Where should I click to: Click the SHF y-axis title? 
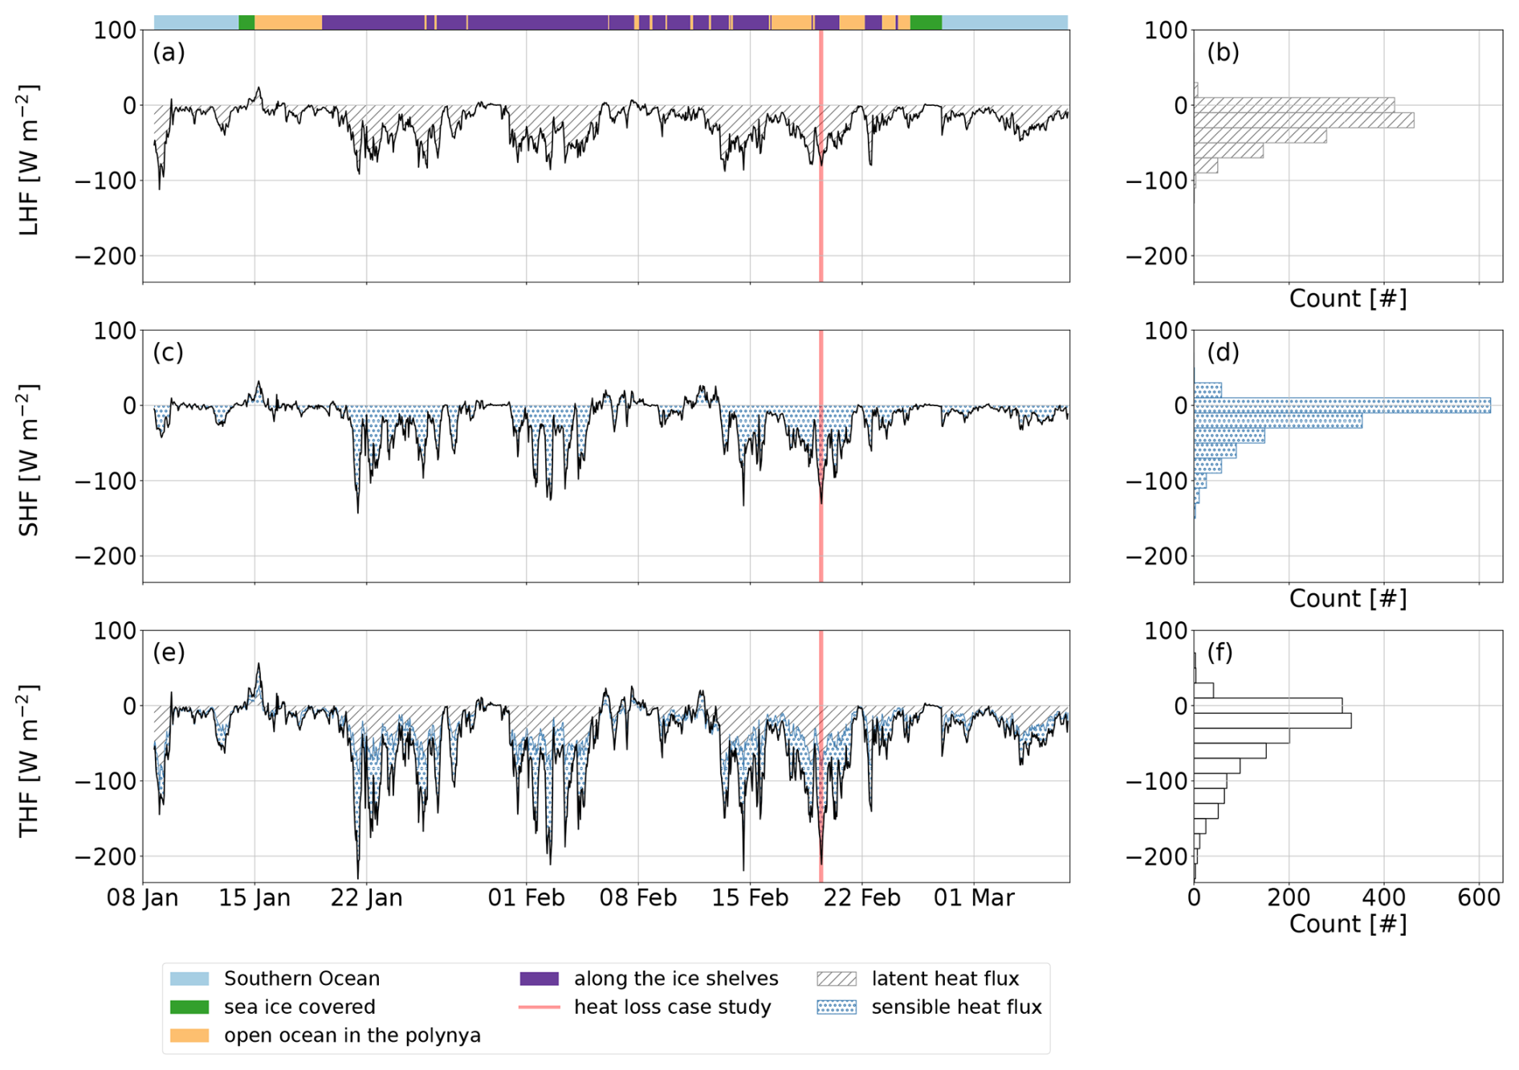tap(29, 460)
